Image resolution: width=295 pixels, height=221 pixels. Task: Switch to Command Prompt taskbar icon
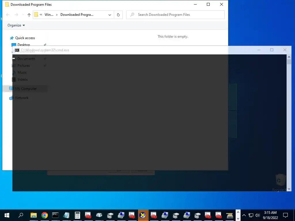coord(55,215)
